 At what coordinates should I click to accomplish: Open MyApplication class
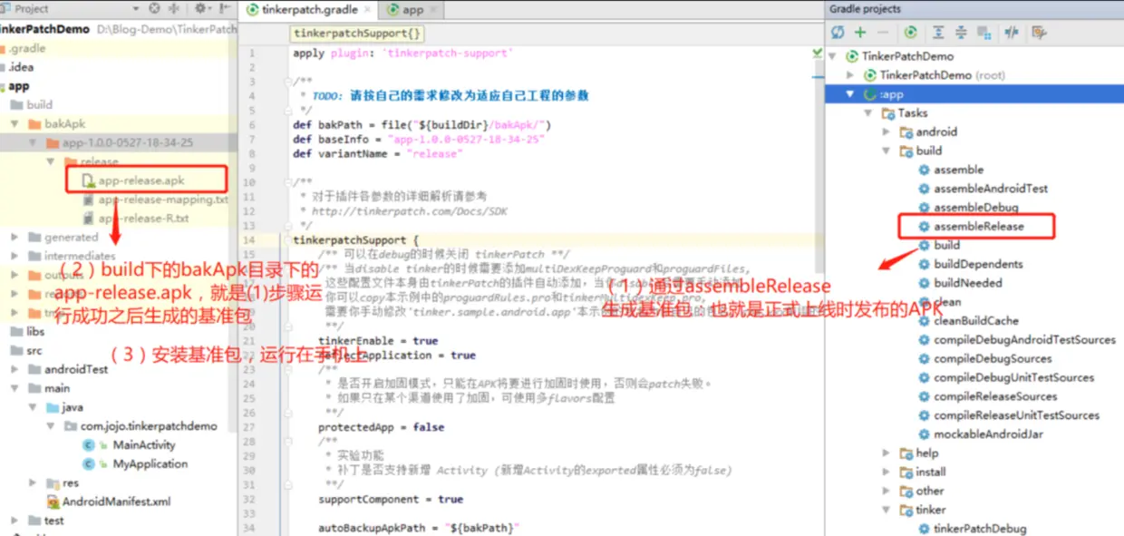pyautogui.click(x=136, y=463)
